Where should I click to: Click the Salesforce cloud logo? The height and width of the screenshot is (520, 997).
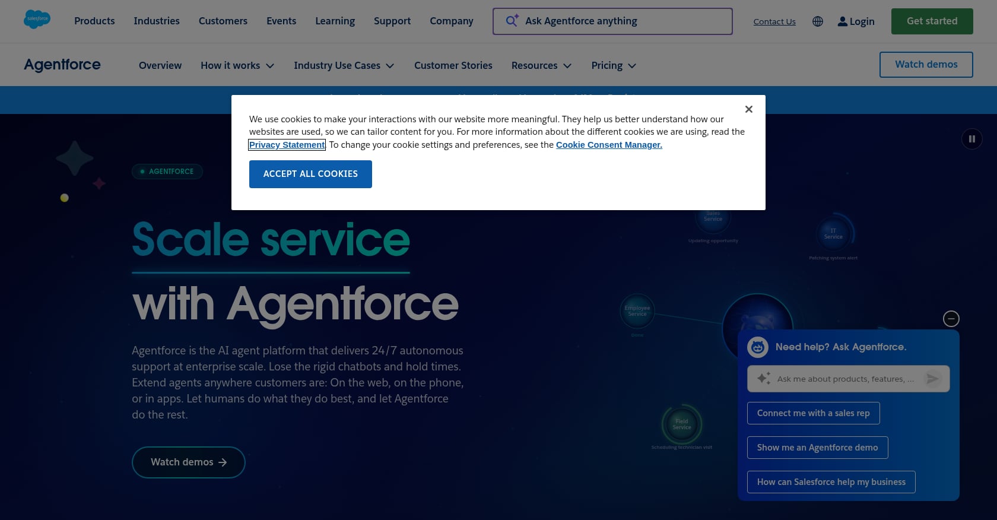(x=37, y=19)
